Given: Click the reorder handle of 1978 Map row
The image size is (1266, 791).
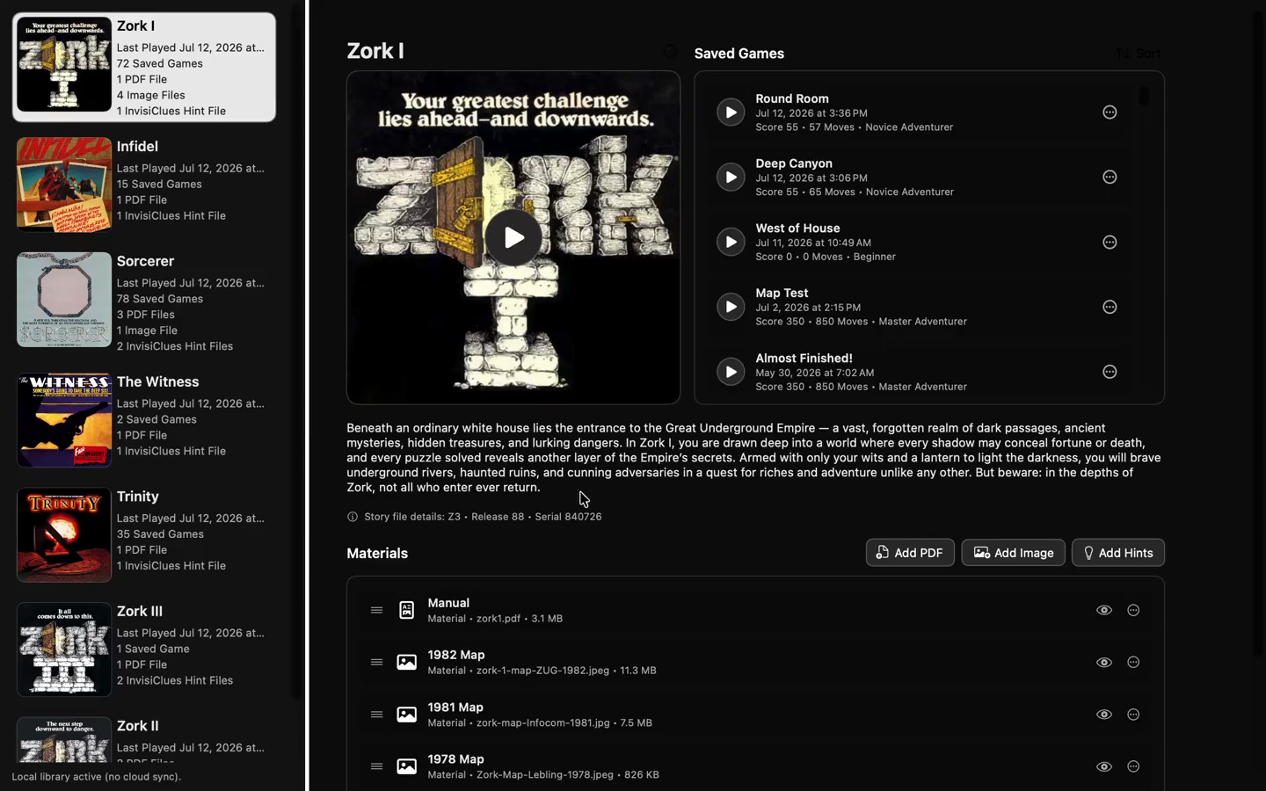Looking at the screenshot, I should [376, 766].
